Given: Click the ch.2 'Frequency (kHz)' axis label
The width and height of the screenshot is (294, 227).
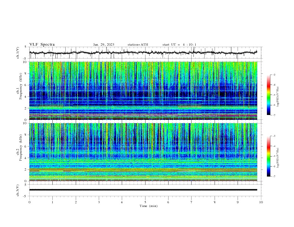Looking at the screenshot, I should point(21,148).
